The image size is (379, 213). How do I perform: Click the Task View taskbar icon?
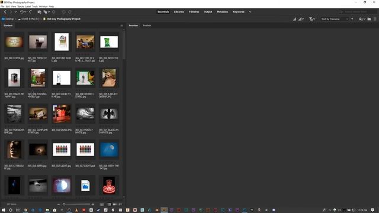click(18, 210)
